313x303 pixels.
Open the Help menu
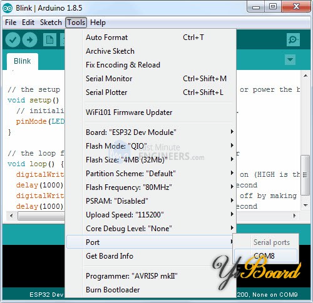(x=98, y=22)
